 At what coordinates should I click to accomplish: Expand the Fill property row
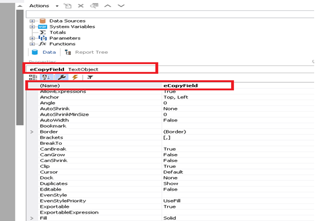point(31,218)
